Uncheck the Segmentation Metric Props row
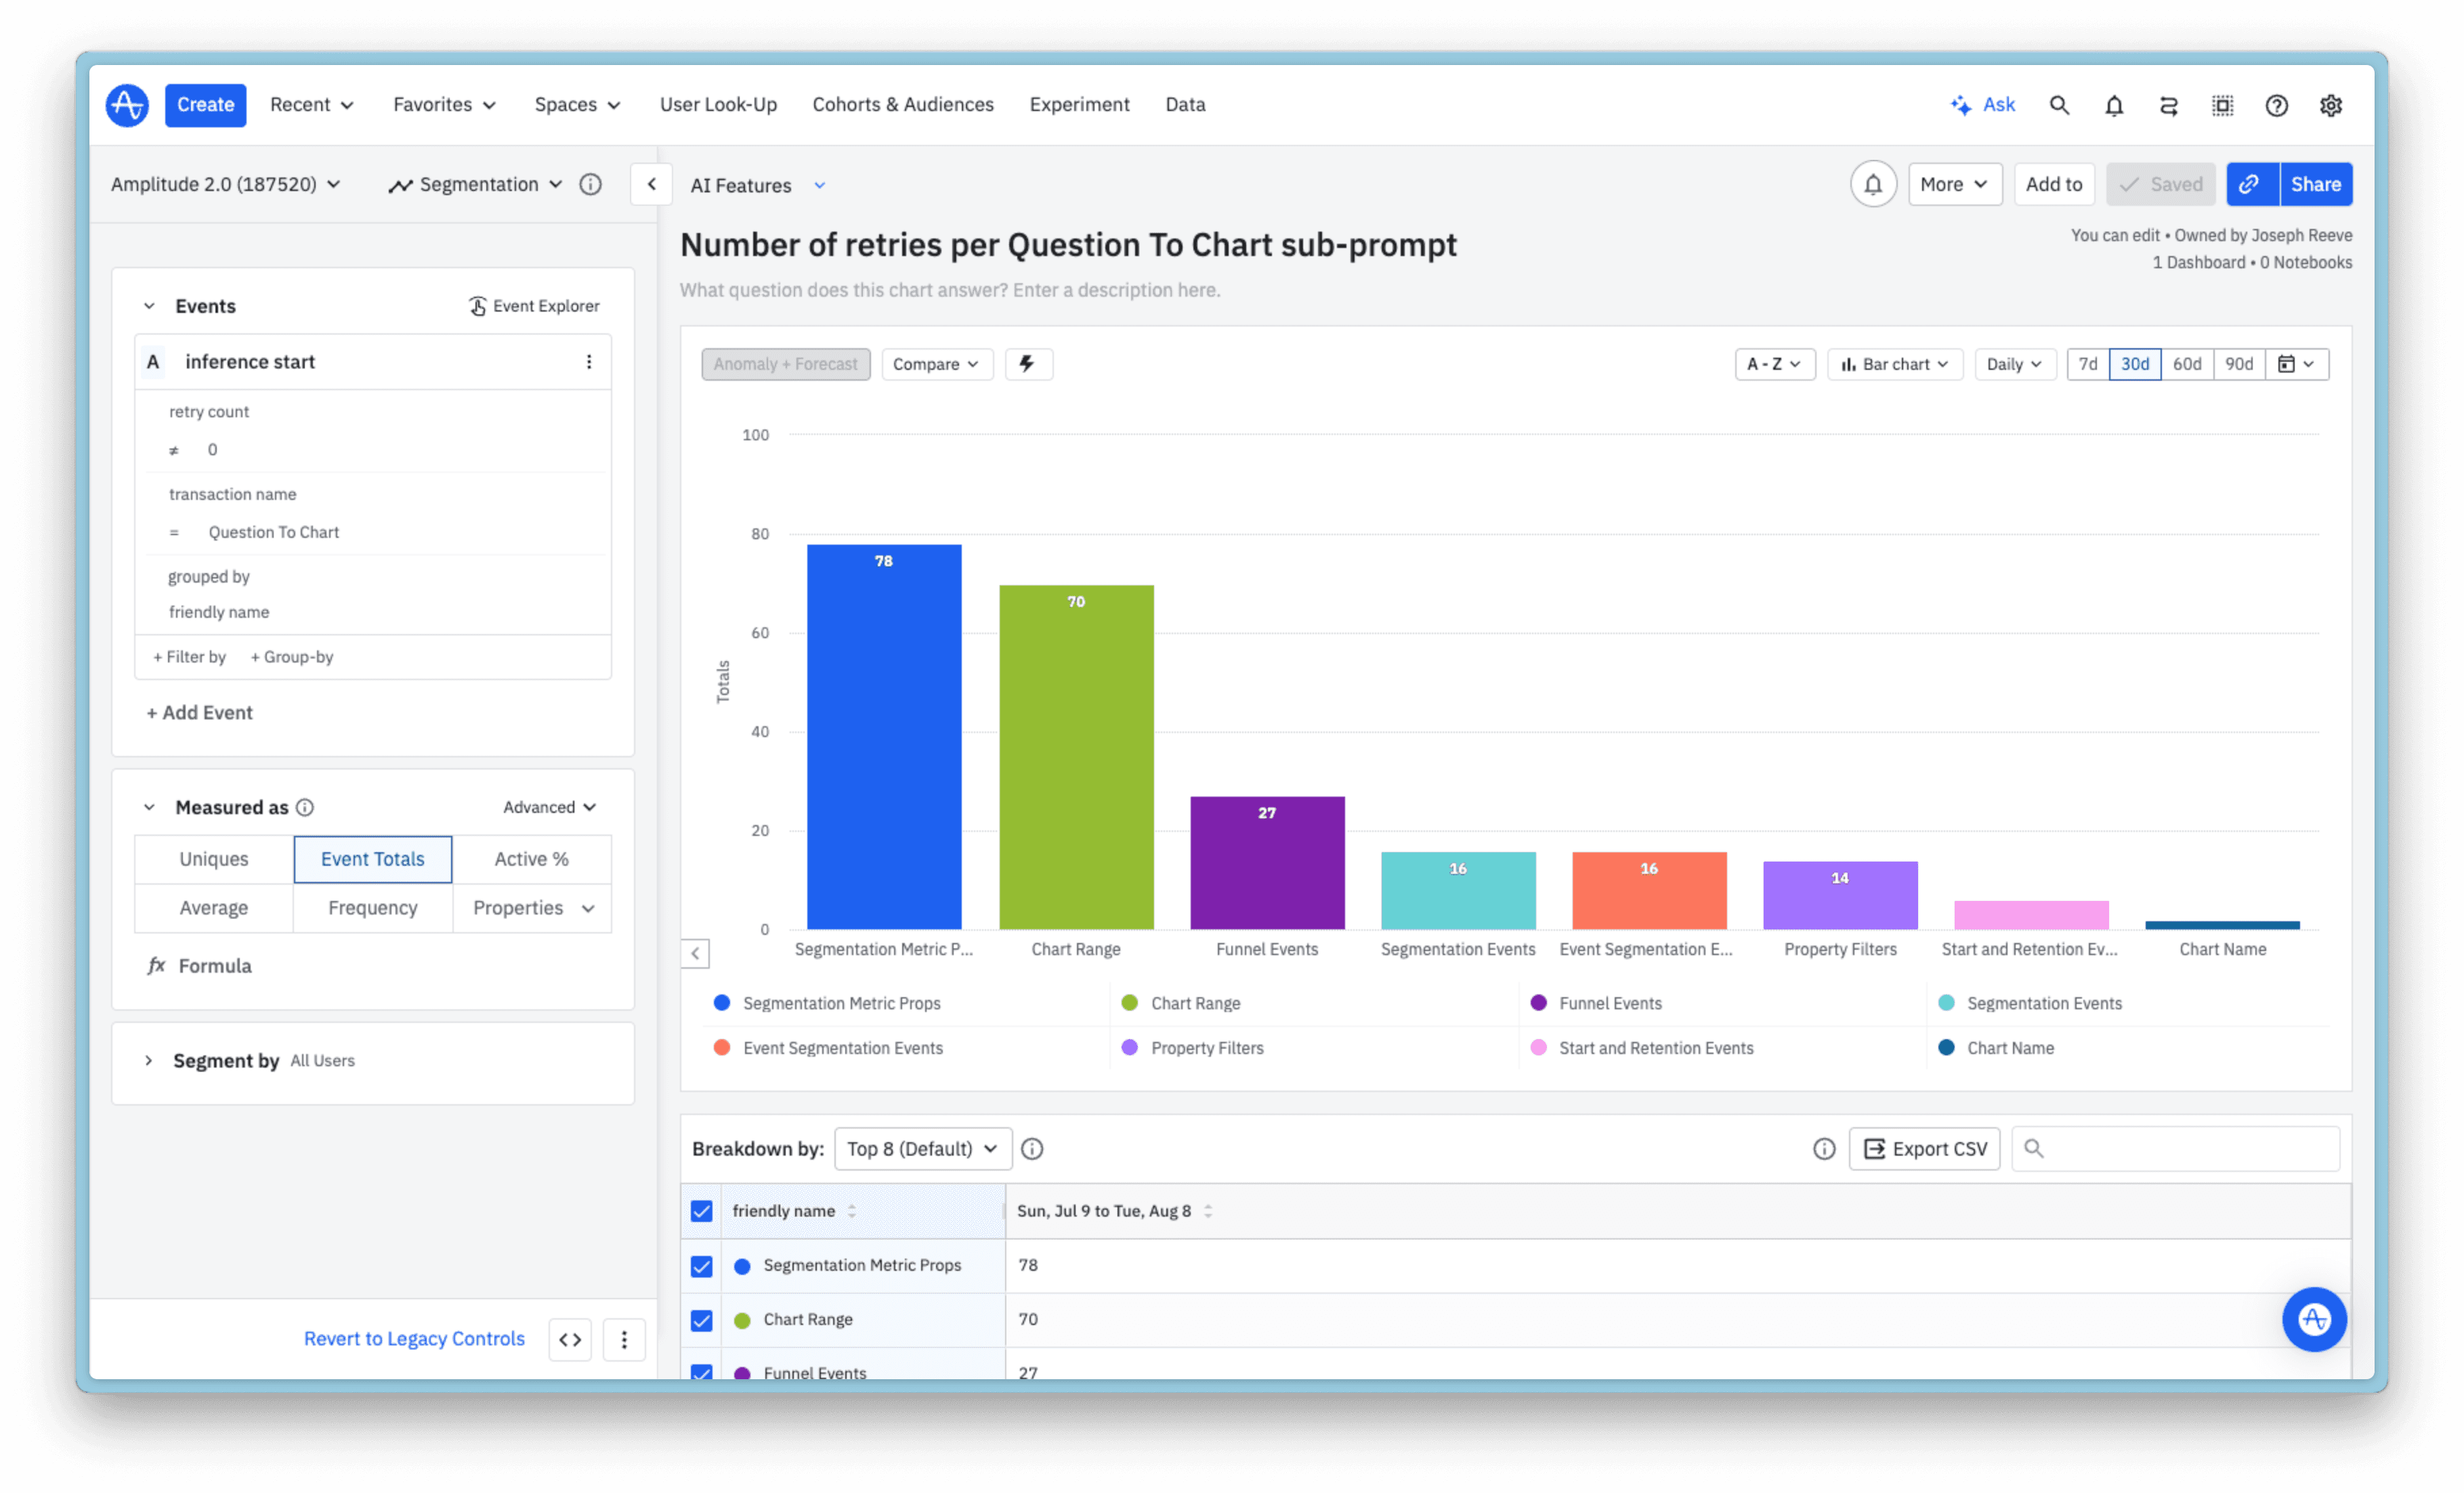Screen dimensions: 2464x1493 click(x=701, y=1265)
